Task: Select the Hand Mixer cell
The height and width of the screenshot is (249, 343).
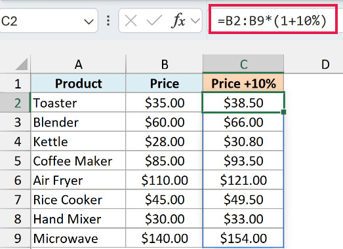Action: coord(78,219)
